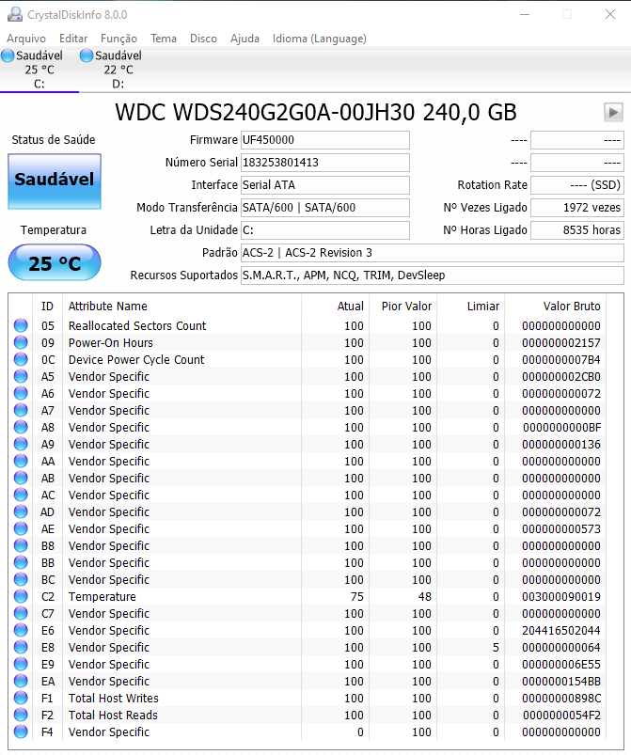Viewport: 631px width, 755px height.
Task: Click the transfer mode field SATA/600
Action: (325, 208)
